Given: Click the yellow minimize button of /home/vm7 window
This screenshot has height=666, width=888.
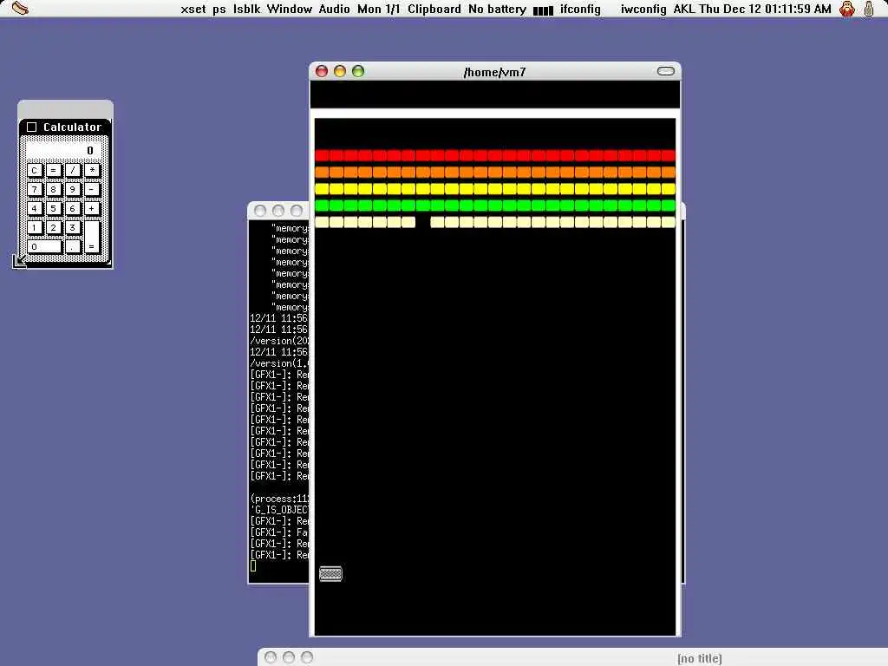Looking at the screenshot, I should [x=340, y=71].
